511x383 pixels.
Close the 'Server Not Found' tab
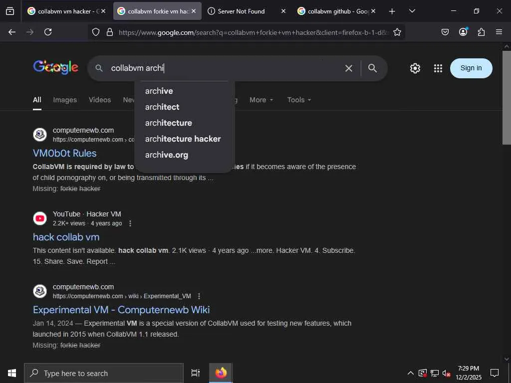(283, 11)
